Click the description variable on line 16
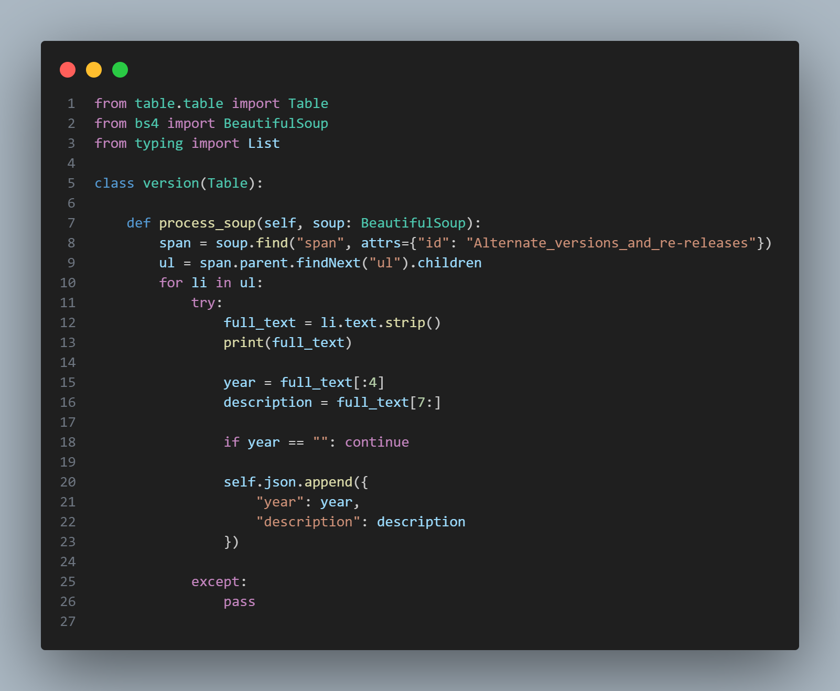The width and height of the screenshot is (840, 691). coord(267,403)
